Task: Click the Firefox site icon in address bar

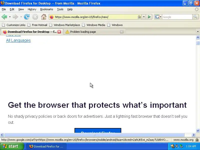Action: (51, 17)
